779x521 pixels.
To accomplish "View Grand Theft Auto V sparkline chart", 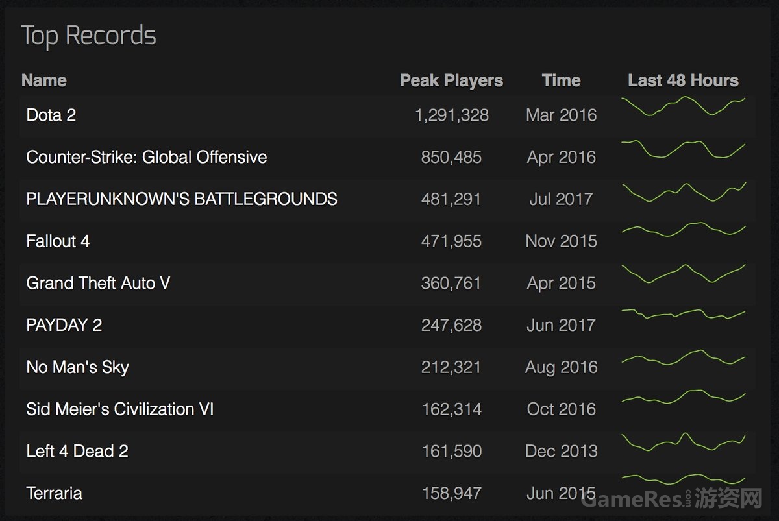I will (x=683, y=273).
